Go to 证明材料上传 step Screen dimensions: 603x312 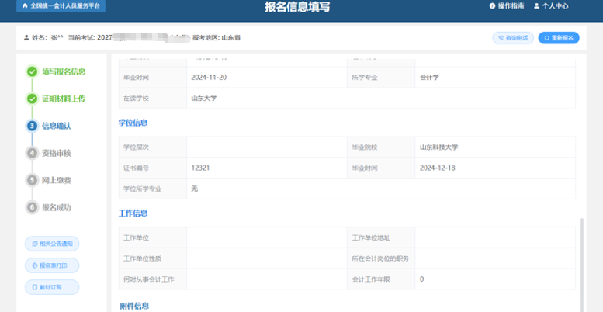click(64, 99)
